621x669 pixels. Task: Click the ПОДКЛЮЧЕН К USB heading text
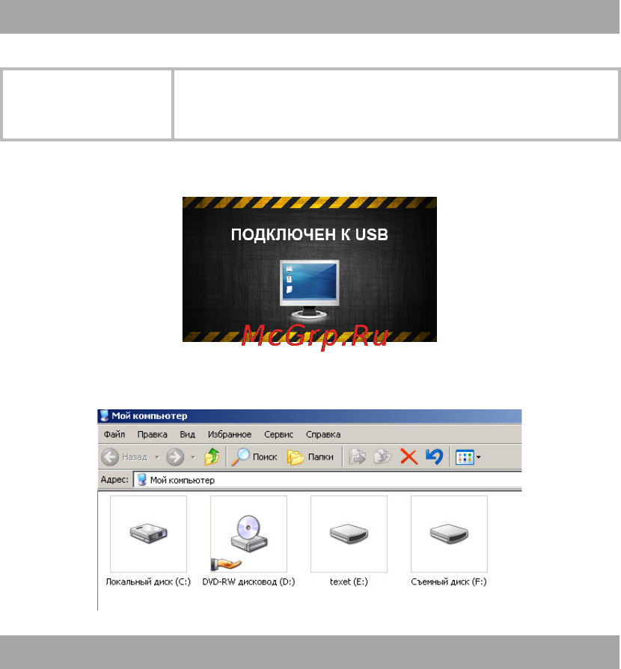(310, 235)
